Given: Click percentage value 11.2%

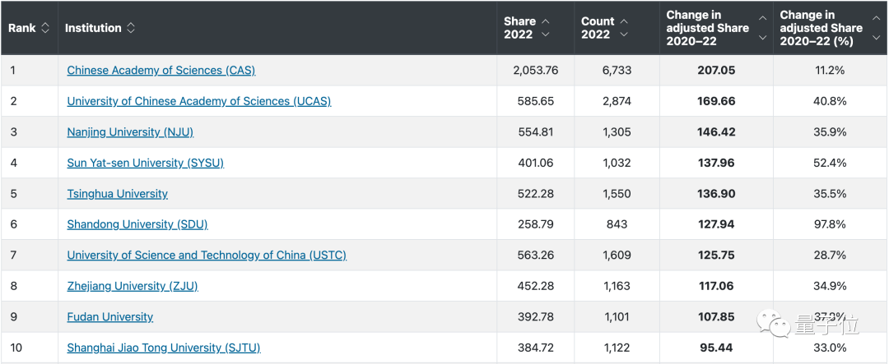Looking at the screenshot, I should pos(831,71).
